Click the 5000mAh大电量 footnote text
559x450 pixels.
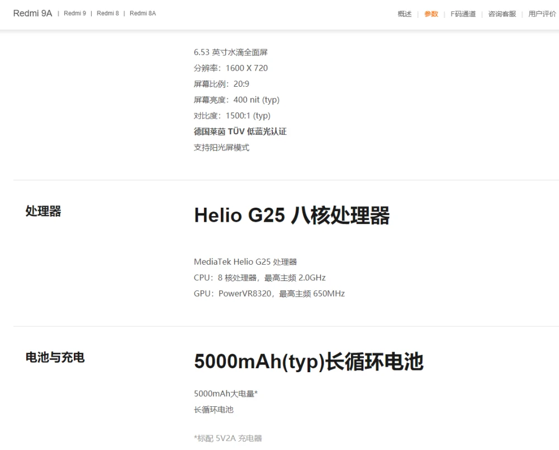[x=226, y=393]
